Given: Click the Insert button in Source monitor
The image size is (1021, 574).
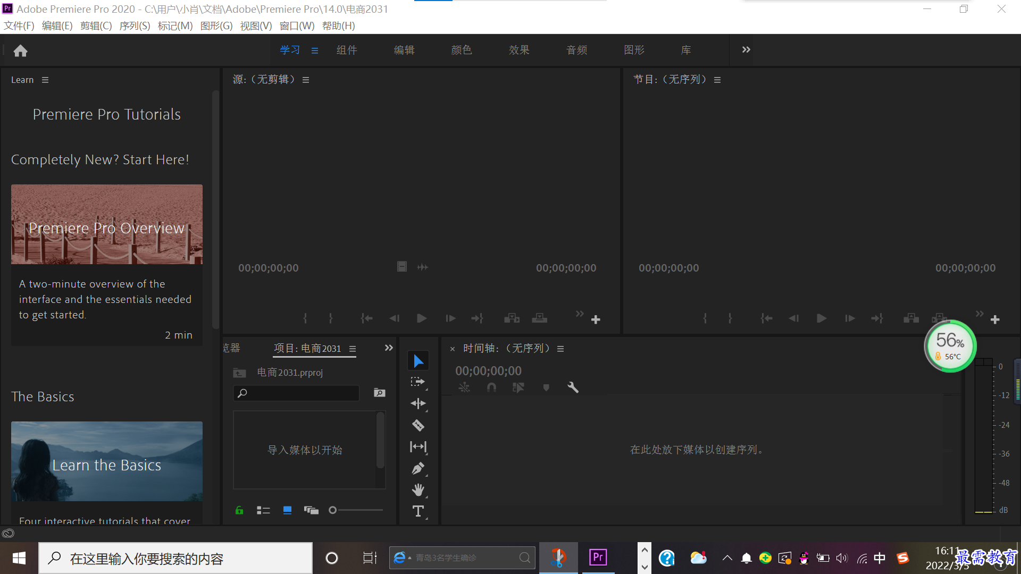Looking at the screenshot, I should [512, 318].
